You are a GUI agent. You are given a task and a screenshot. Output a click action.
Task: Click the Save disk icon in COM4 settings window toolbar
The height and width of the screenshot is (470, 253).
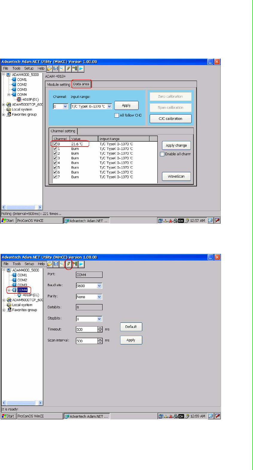[x=56, y=264]
